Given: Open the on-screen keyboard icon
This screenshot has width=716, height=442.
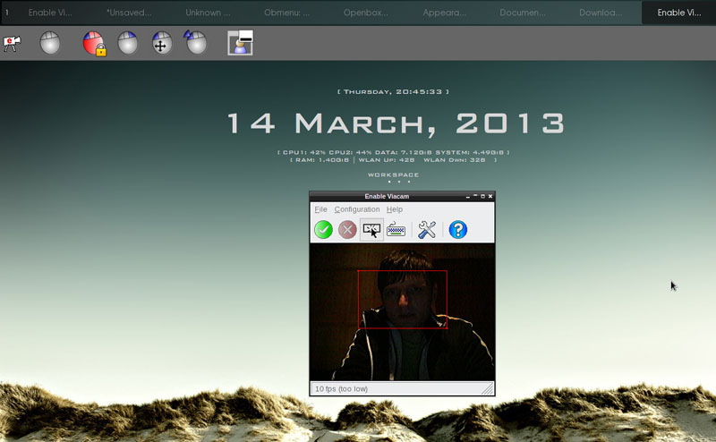Looking at the screenshot, I should [396, 230].
